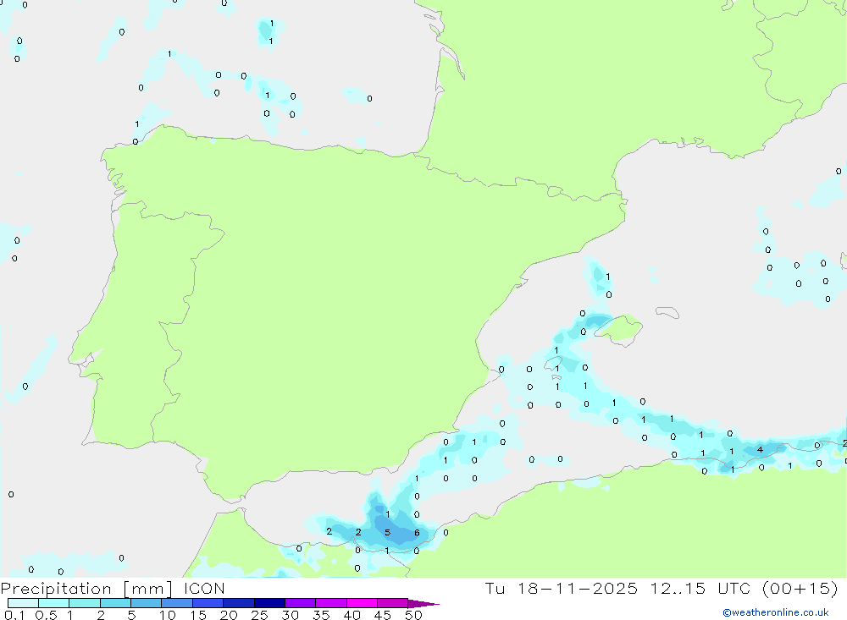Click the '0.5' legend label
This screenshot has height=620, width=847.
(x=46, y=615)
